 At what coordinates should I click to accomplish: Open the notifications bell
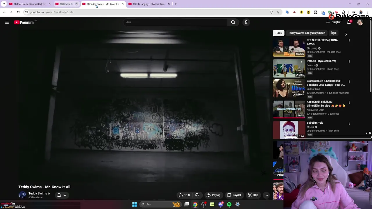(x=349, y=22)
